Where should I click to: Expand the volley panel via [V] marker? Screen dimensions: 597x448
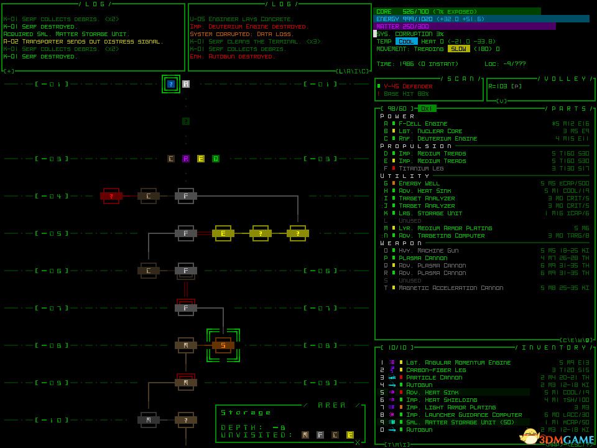[501, 101]
